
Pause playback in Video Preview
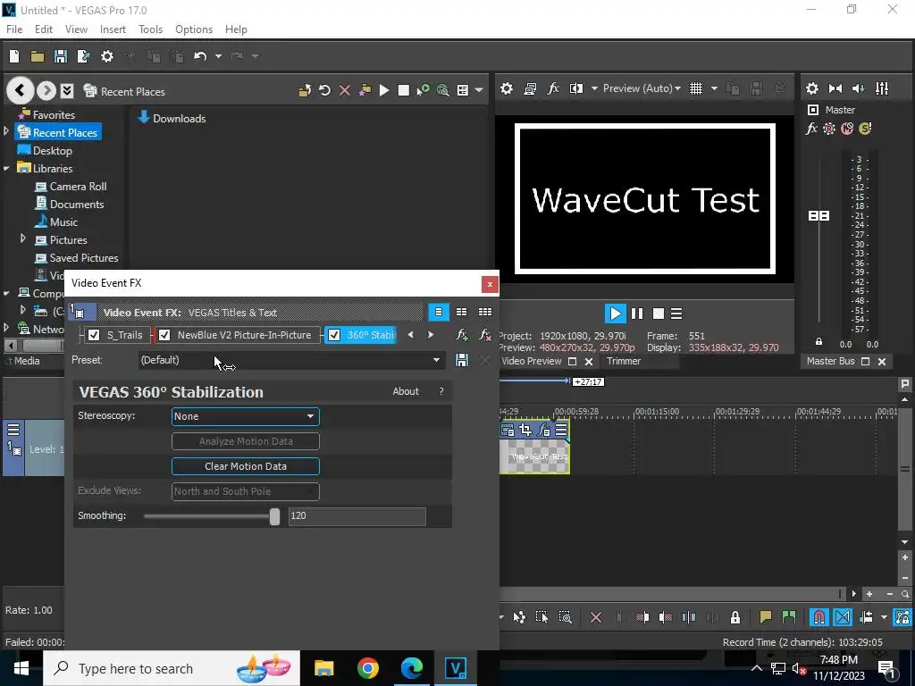(x=637, y=314)
